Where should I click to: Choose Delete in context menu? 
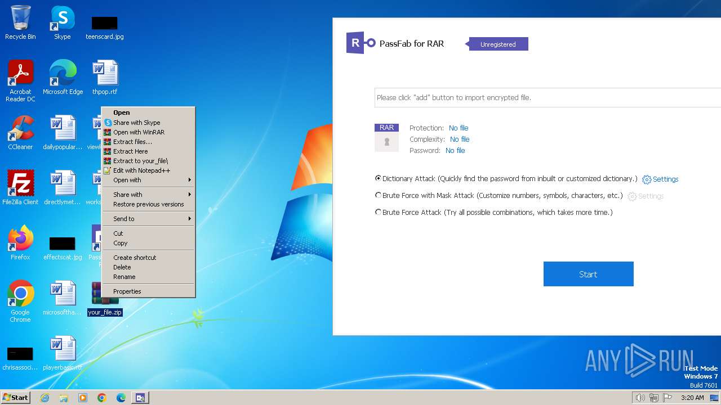[x=149, y=267]
